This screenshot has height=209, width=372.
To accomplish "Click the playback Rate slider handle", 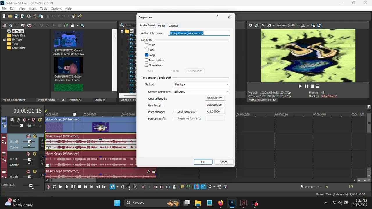I will 31,185.
